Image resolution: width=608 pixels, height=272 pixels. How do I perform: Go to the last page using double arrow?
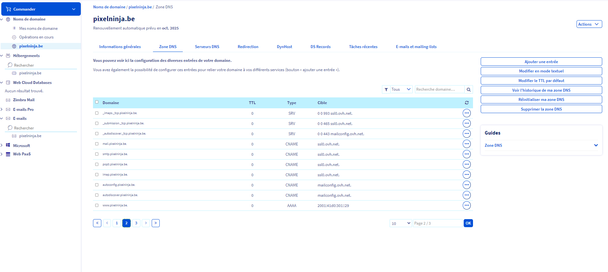[156, 223]
